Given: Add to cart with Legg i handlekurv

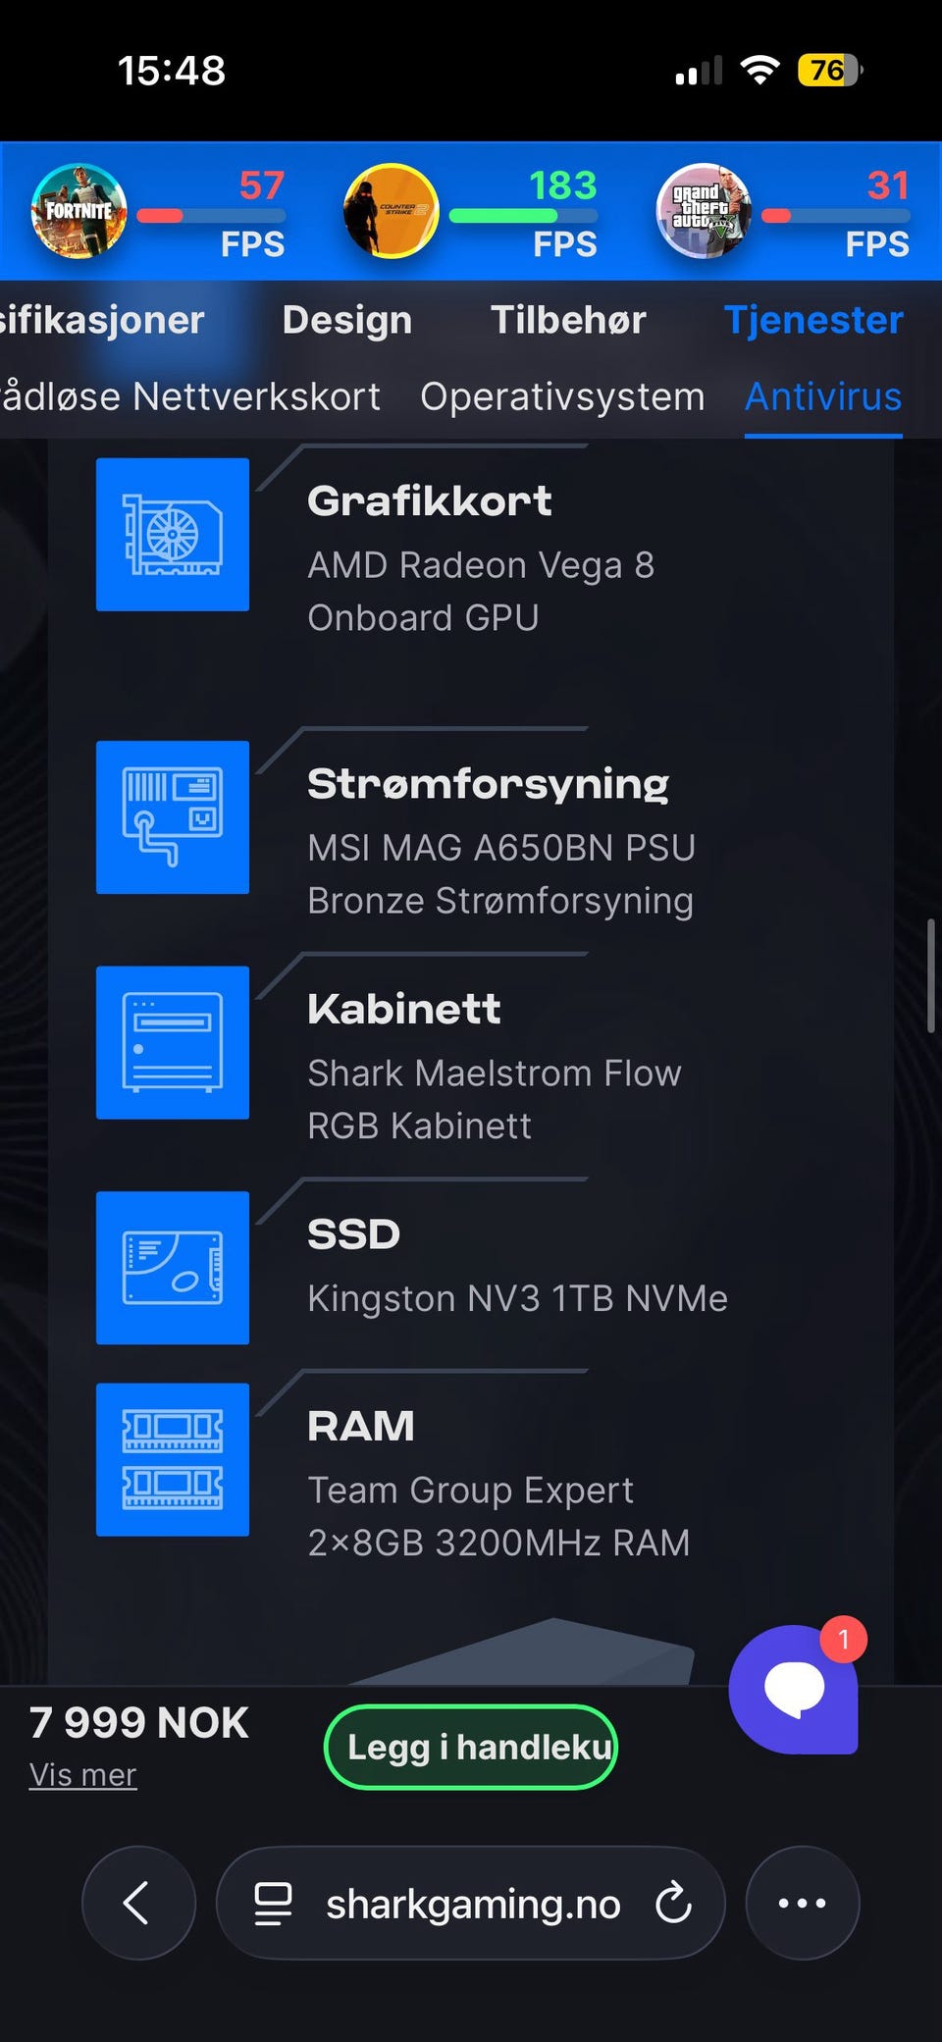Looking at the screenshot, I should coord(471,1747).
